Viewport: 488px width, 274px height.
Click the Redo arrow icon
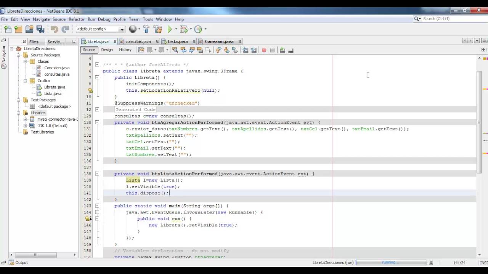pos(66,29)
